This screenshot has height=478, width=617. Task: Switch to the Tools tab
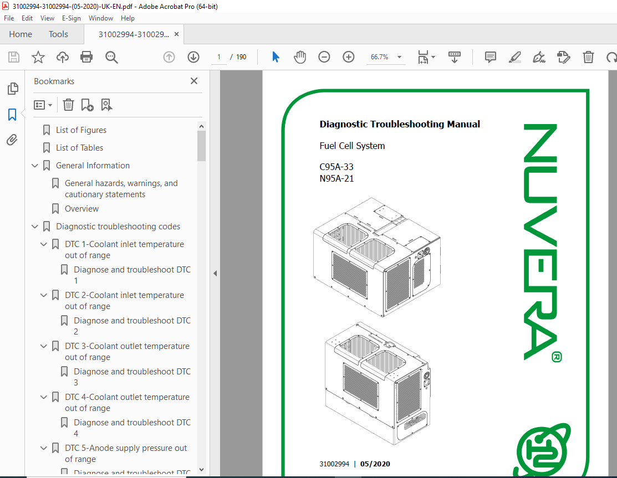[x=58, y=34]
